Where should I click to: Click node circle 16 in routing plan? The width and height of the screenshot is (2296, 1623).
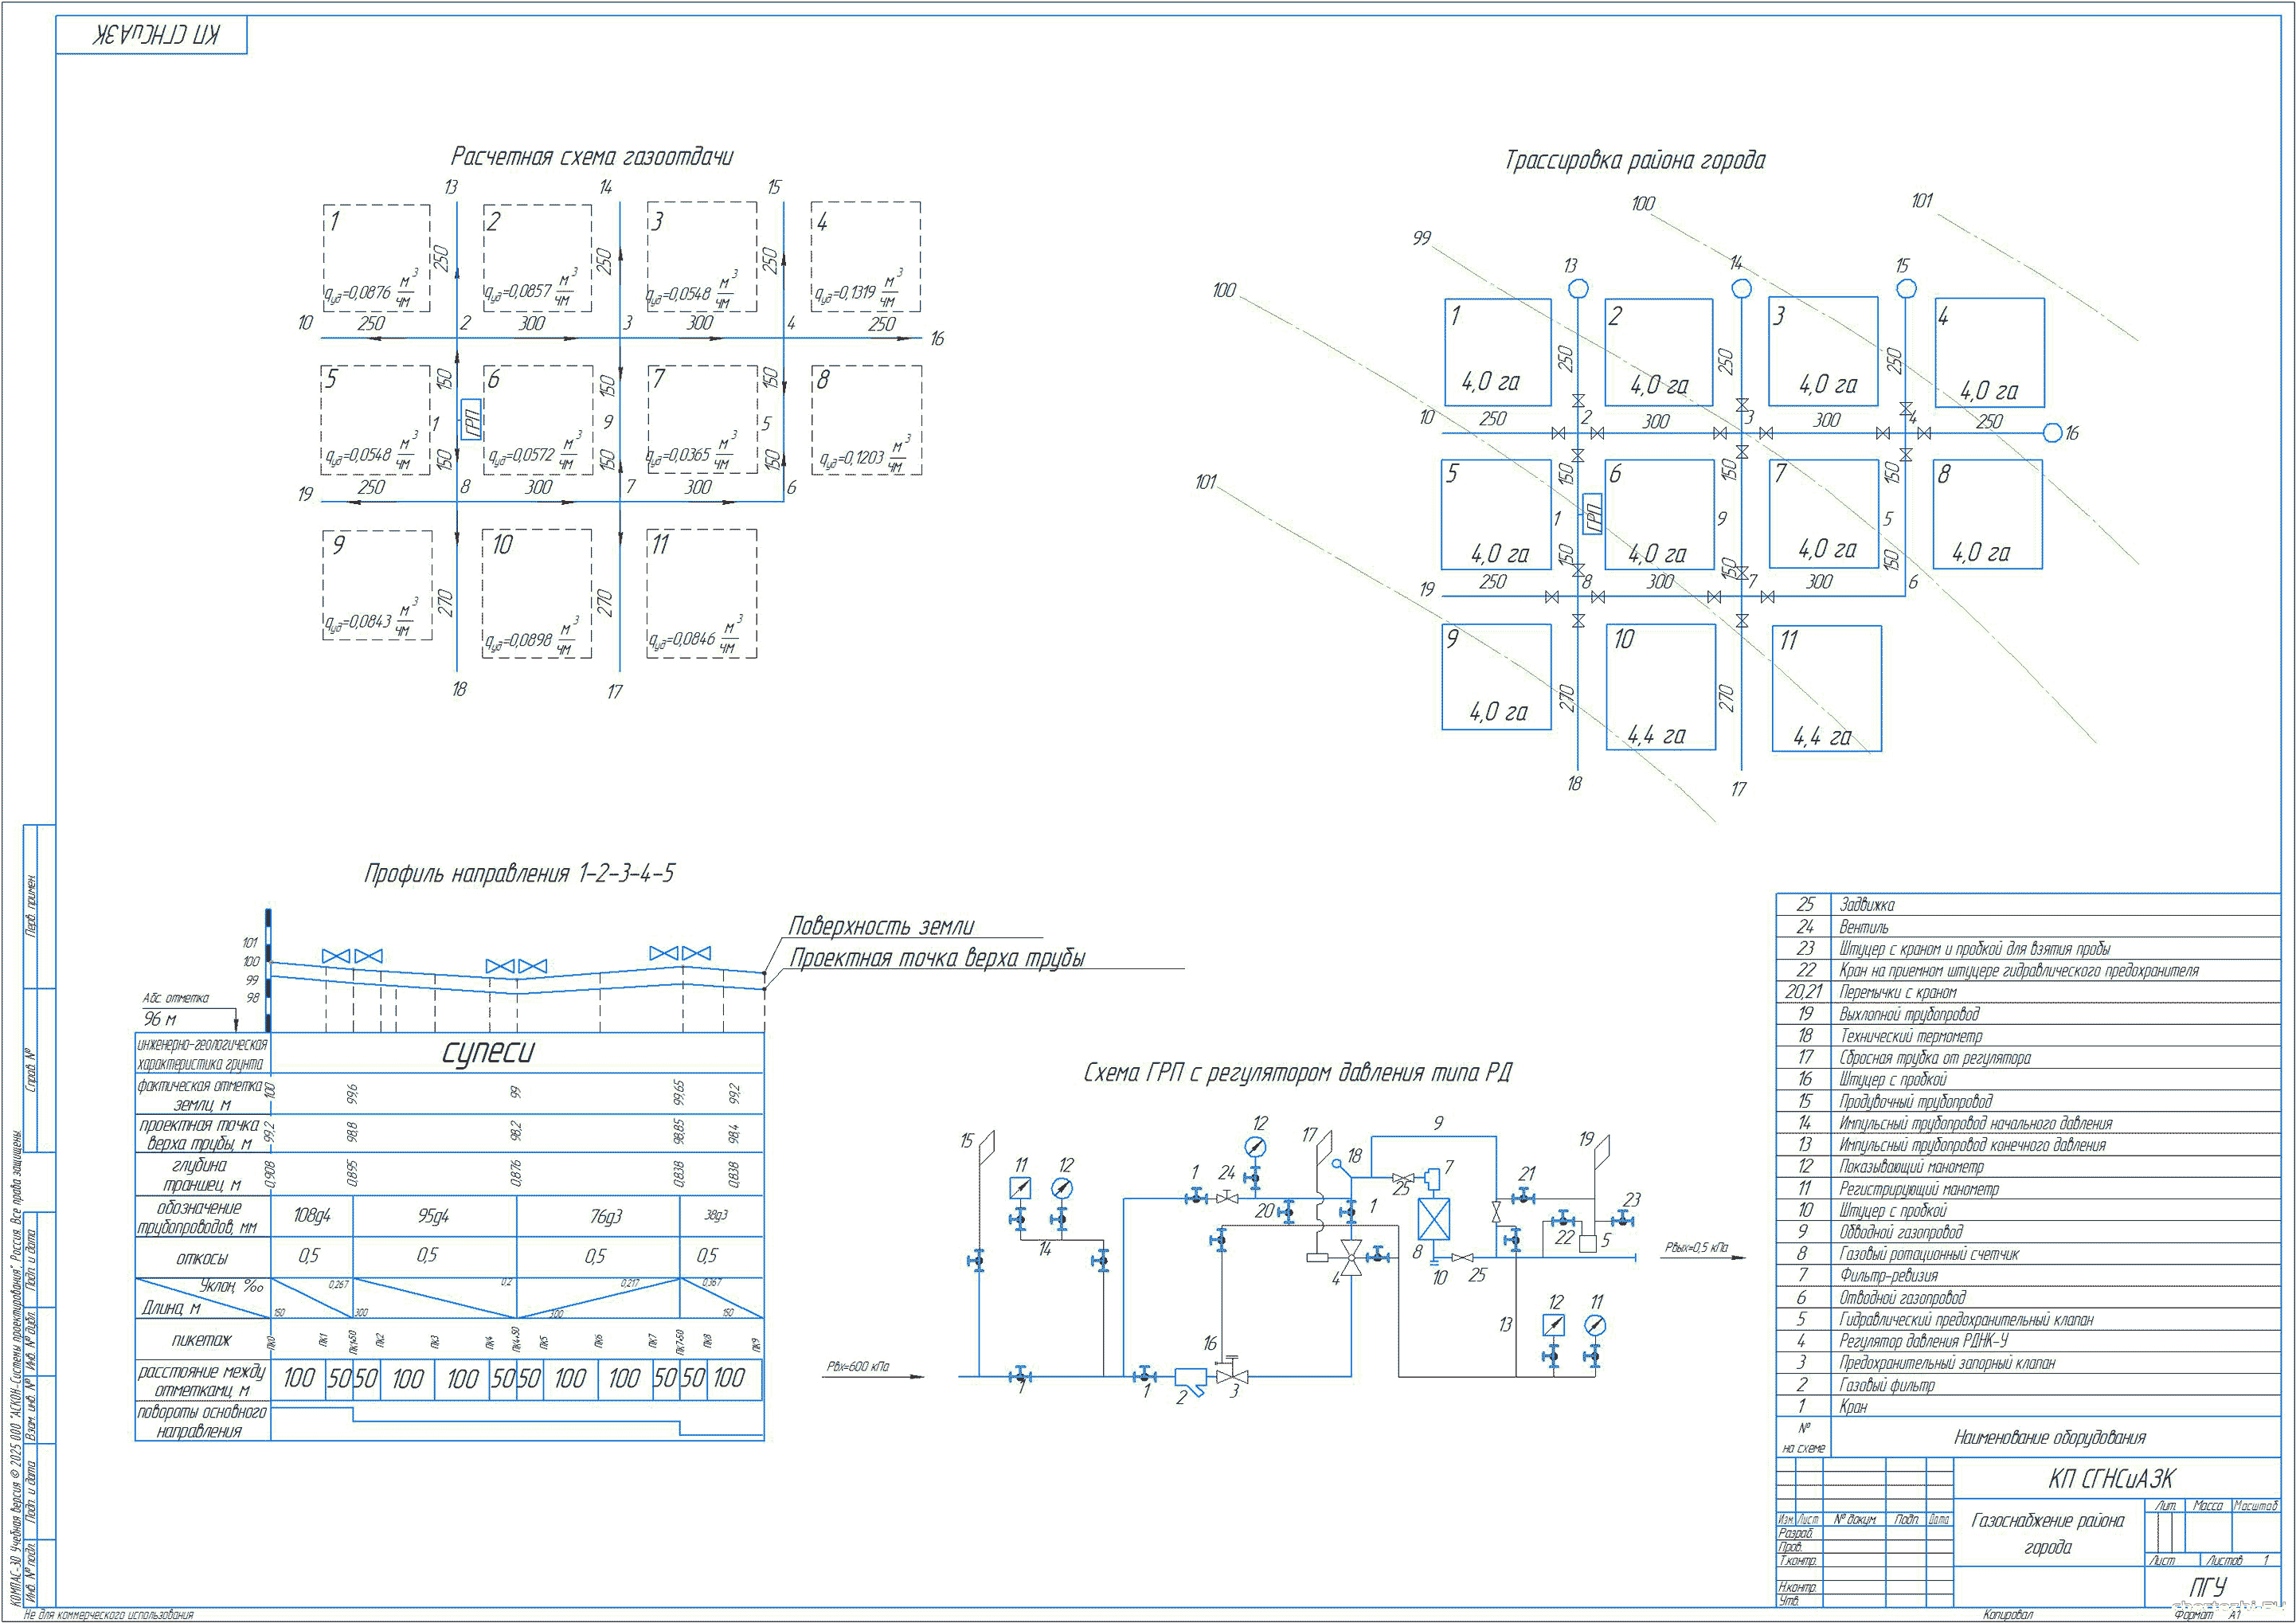pyautogui.click(x=2052, y=433)
